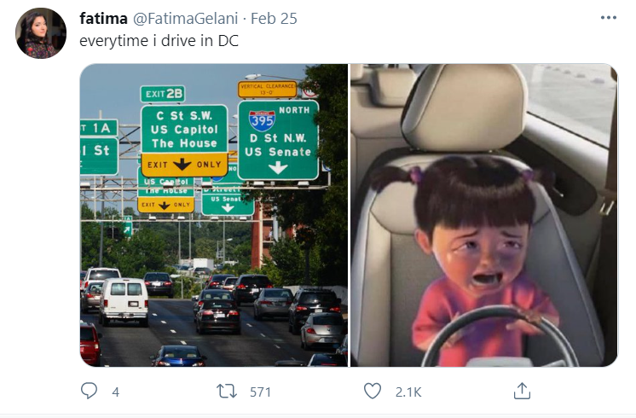Open the three-dot more options menu
This screenshot has width=636, height=418.
tap(607, 18)
